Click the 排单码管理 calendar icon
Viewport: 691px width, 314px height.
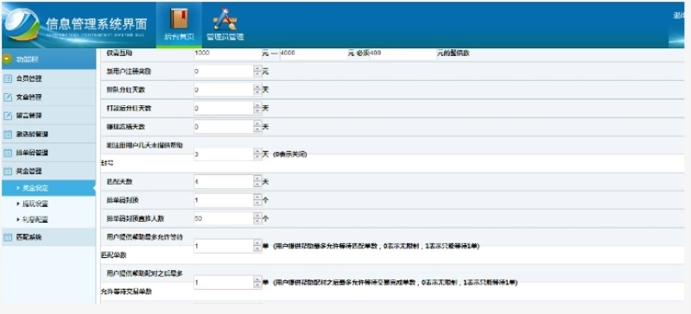(x=8, y=153)
